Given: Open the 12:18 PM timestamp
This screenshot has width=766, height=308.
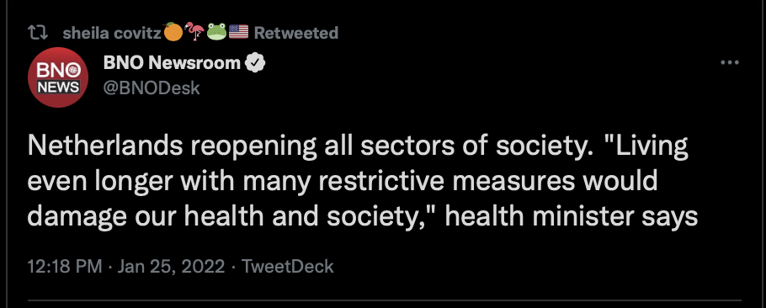Looking at the screenshot, I should 65,267.
